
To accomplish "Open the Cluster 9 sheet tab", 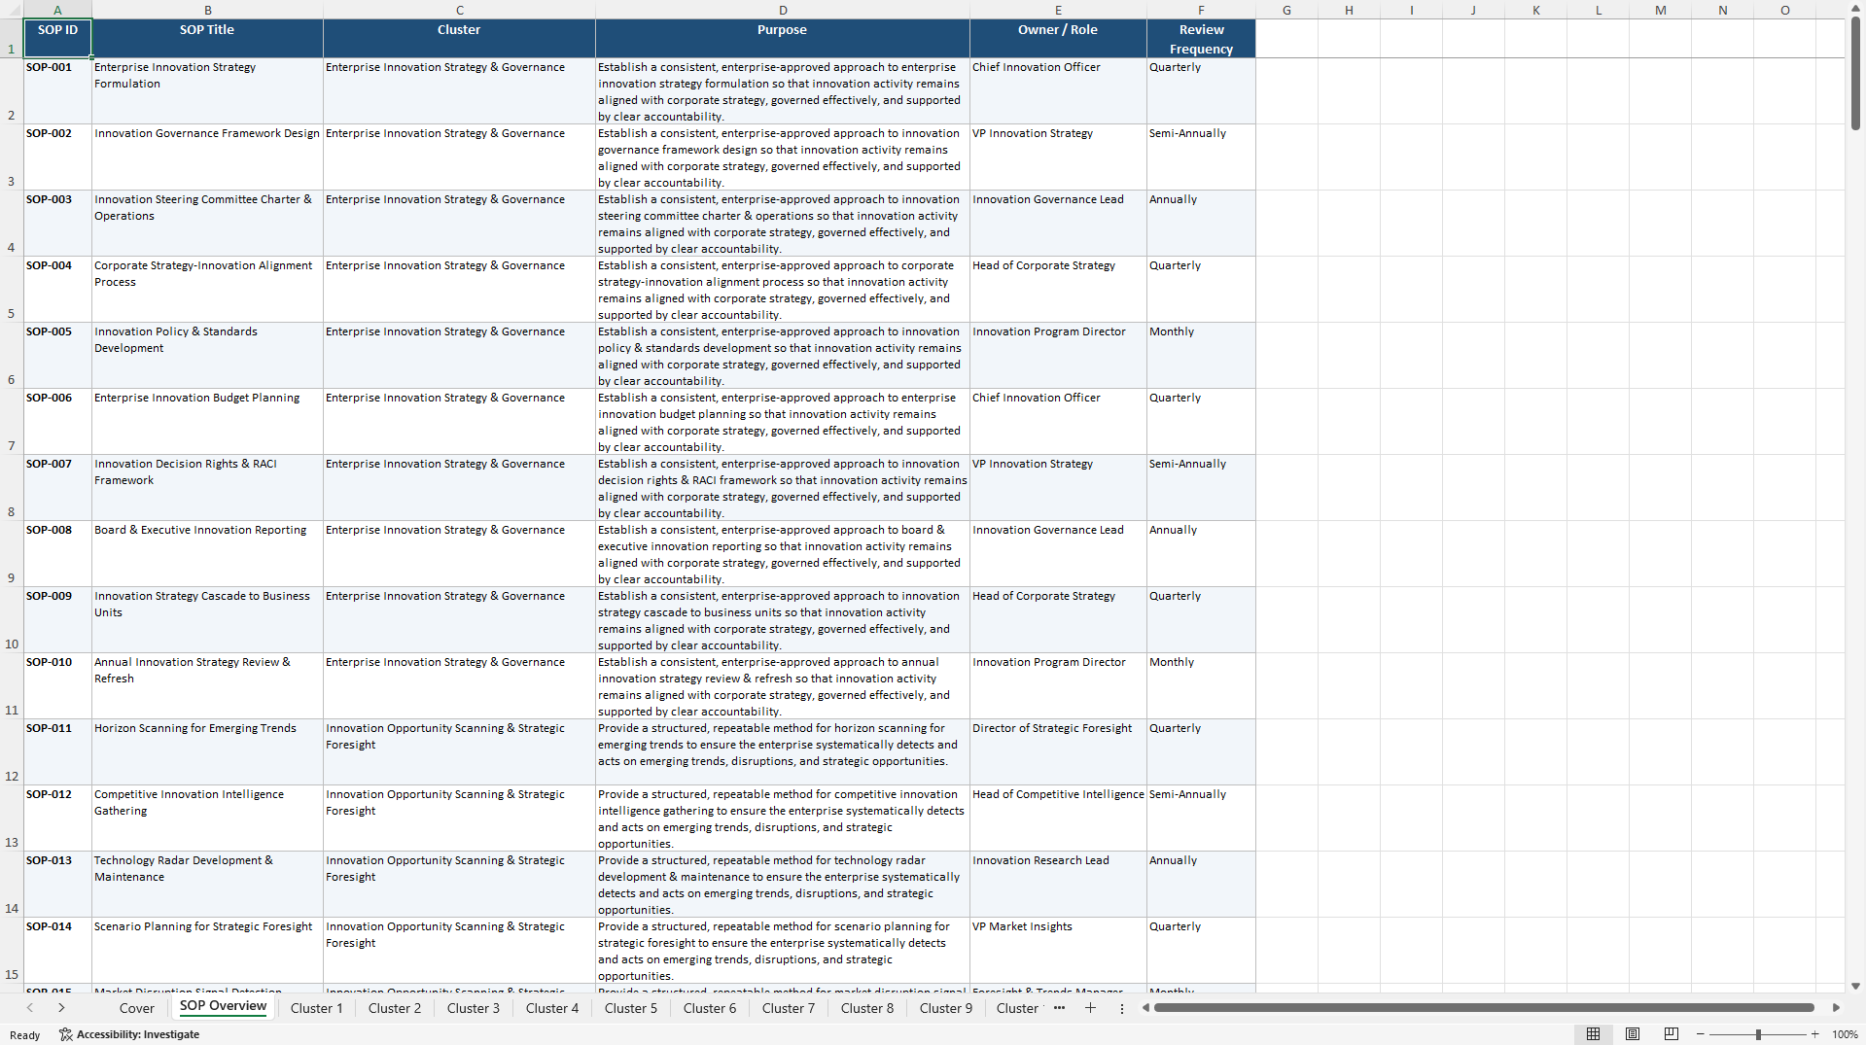I will [946, 1008].
